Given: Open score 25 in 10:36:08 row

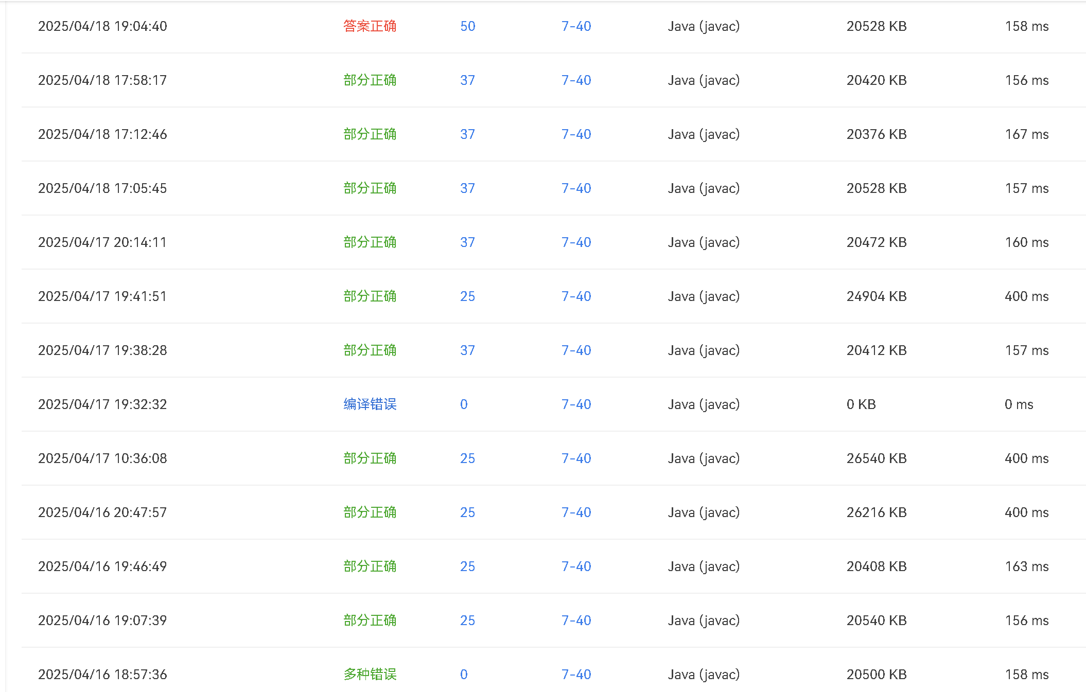Looking at the screenshot, I should click(467, 458).
